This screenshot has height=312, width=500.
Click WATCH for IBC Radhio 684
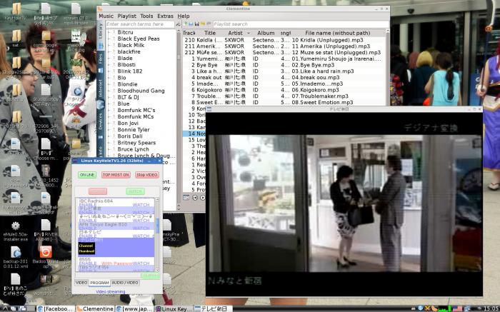pyautogui.click(x=141, y=205)
